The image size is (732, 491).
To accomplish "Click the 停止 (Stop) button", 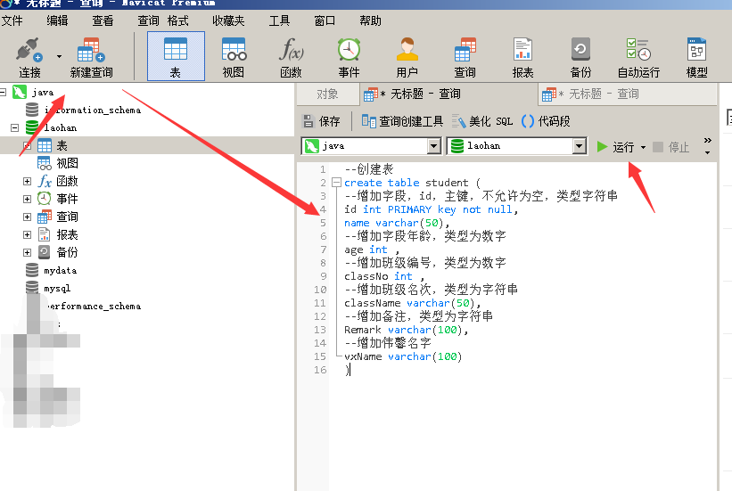I will (670, 147).
